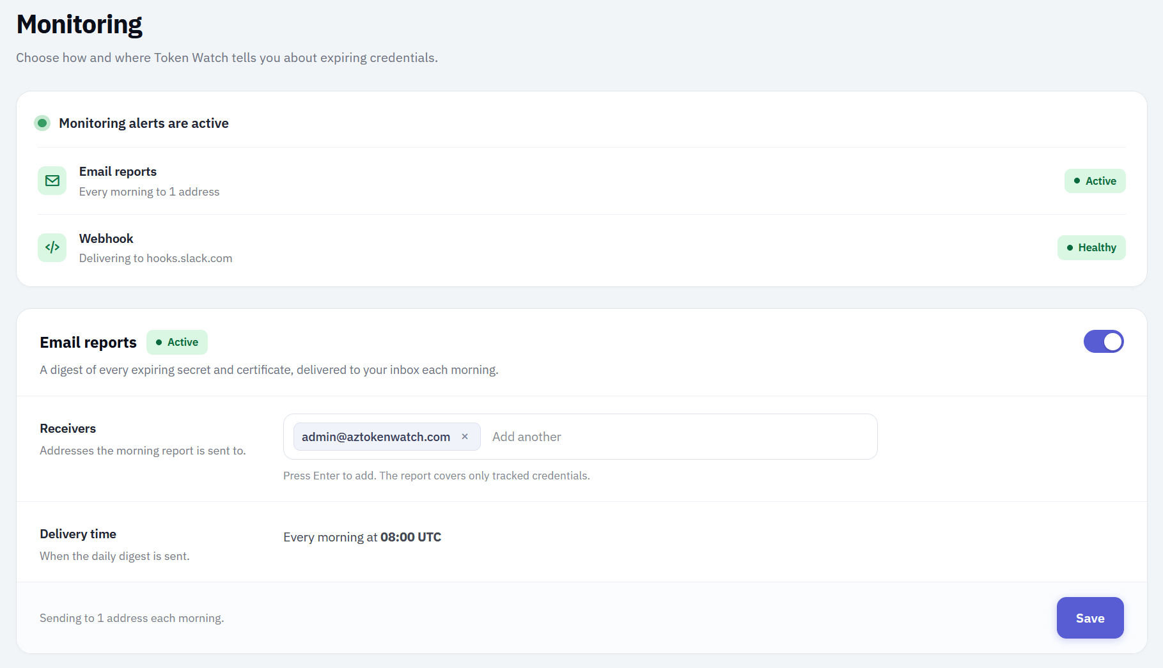Click the Save button
Image resolution: width=1163 pixels, height=668 pixels.
pyautogui.click(x=1089, y=618)
